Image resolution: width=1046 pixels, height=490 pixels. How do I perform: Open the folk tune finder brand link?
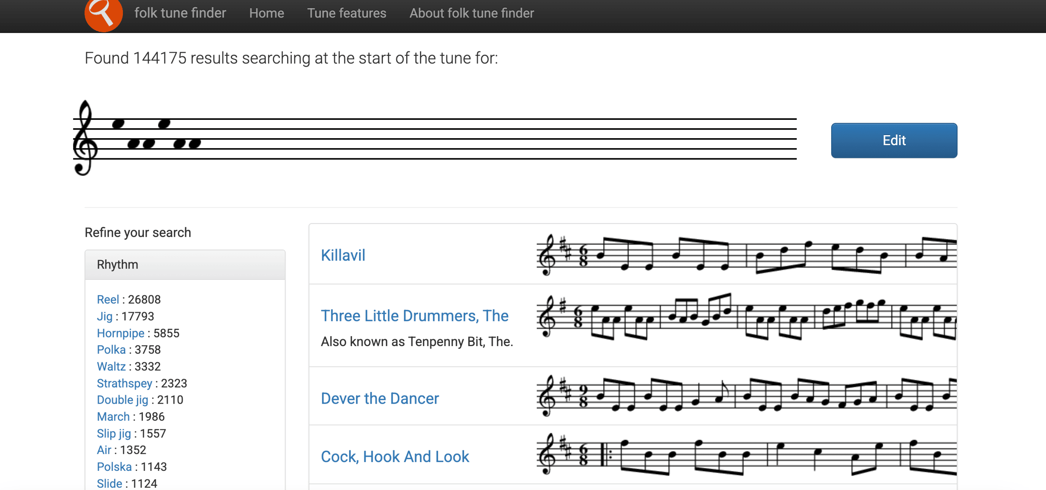[180, 13]
